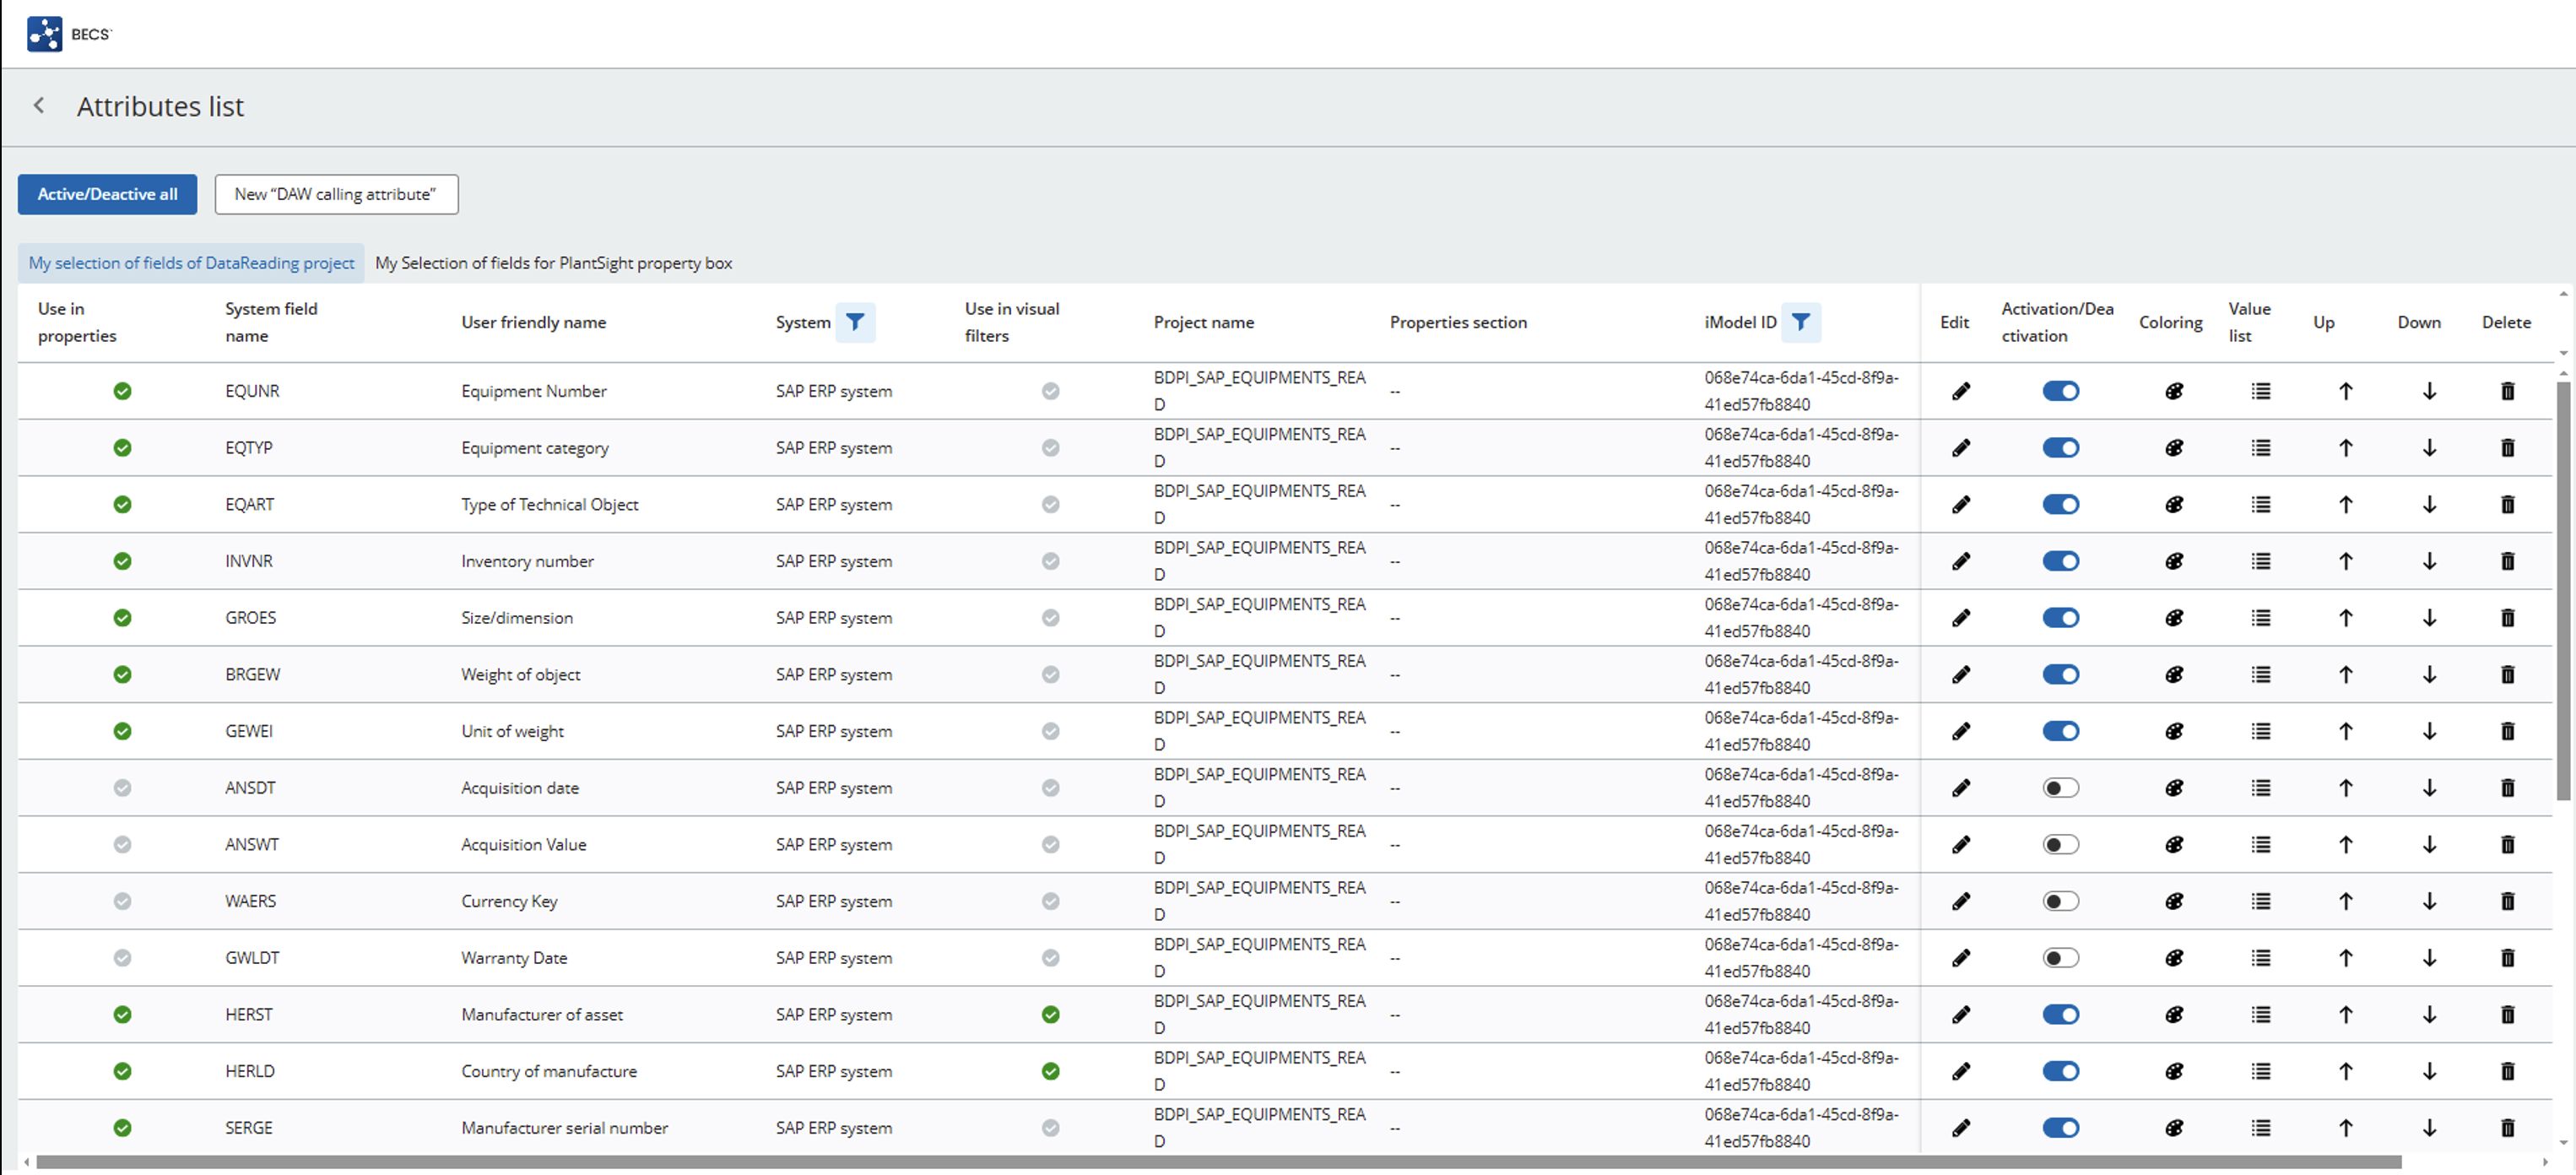The height and width of the screenshot is (1175, 2576).
Task: Navigate back from the Attributes list
Action: tap(38, 105)
